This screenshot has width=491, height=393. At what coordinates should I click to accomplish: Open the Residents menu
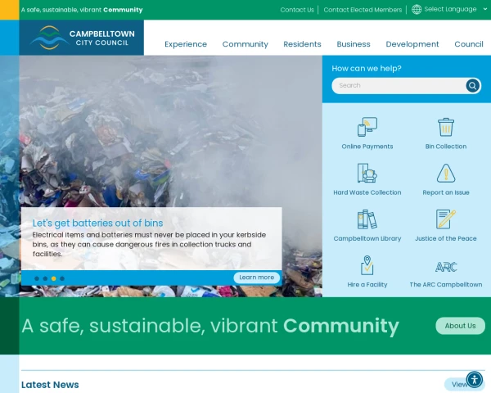tap(302, 44)
